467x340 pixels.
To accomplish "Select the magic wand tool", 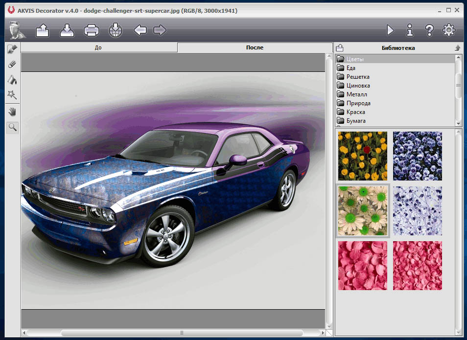I will click(12, 95).
